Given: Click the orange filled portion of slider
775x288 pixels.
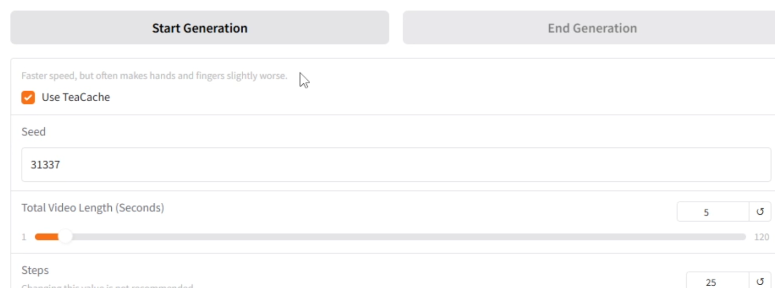Looking at the screenshot, I should click(x=46, y=237).
